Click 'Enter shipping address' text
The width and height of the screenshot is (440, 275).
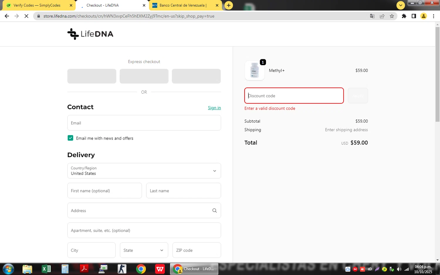pyautogui.click(x=346, y=130)
